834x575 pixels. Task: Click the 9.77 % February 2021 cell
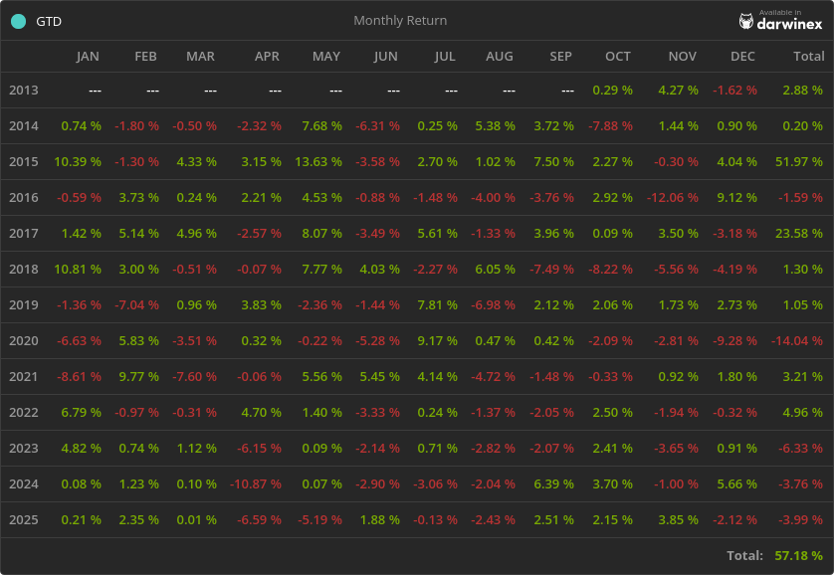(x=139, y=377)
